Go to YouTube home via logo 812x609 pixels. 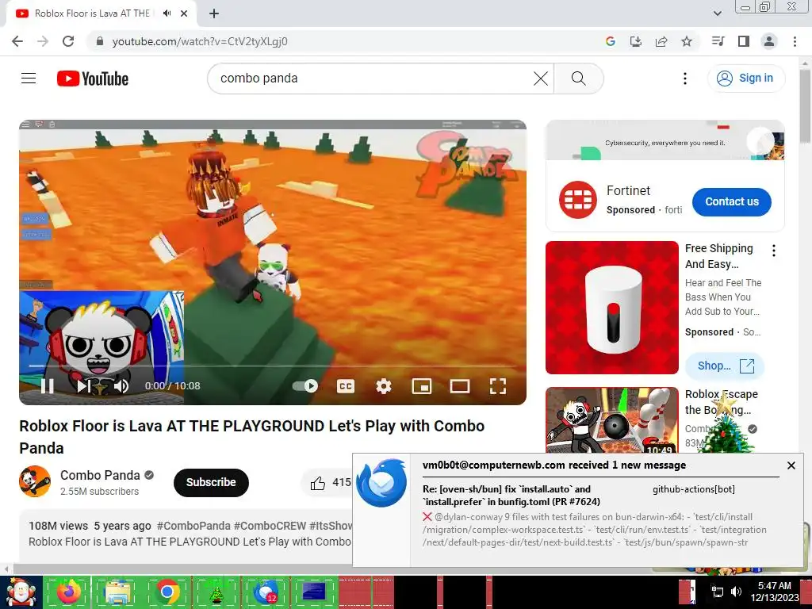pyautogui.click(x=93, y=79)
